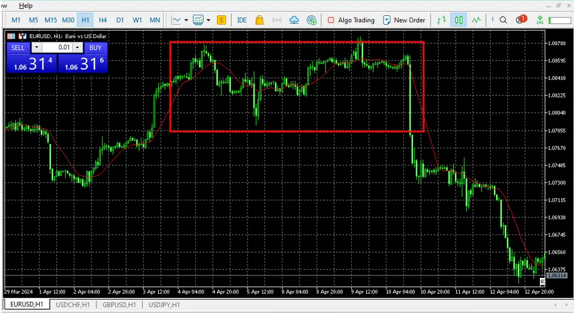This screenshot has height=313, width=574.
Task: Click the line chart type icon
Action: coord(176,20)
